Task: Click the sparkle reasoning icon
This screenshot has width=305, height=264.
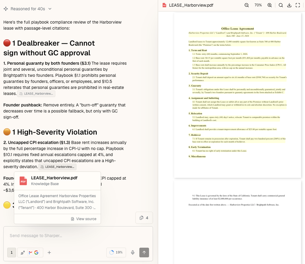Action: click(6, 9)
